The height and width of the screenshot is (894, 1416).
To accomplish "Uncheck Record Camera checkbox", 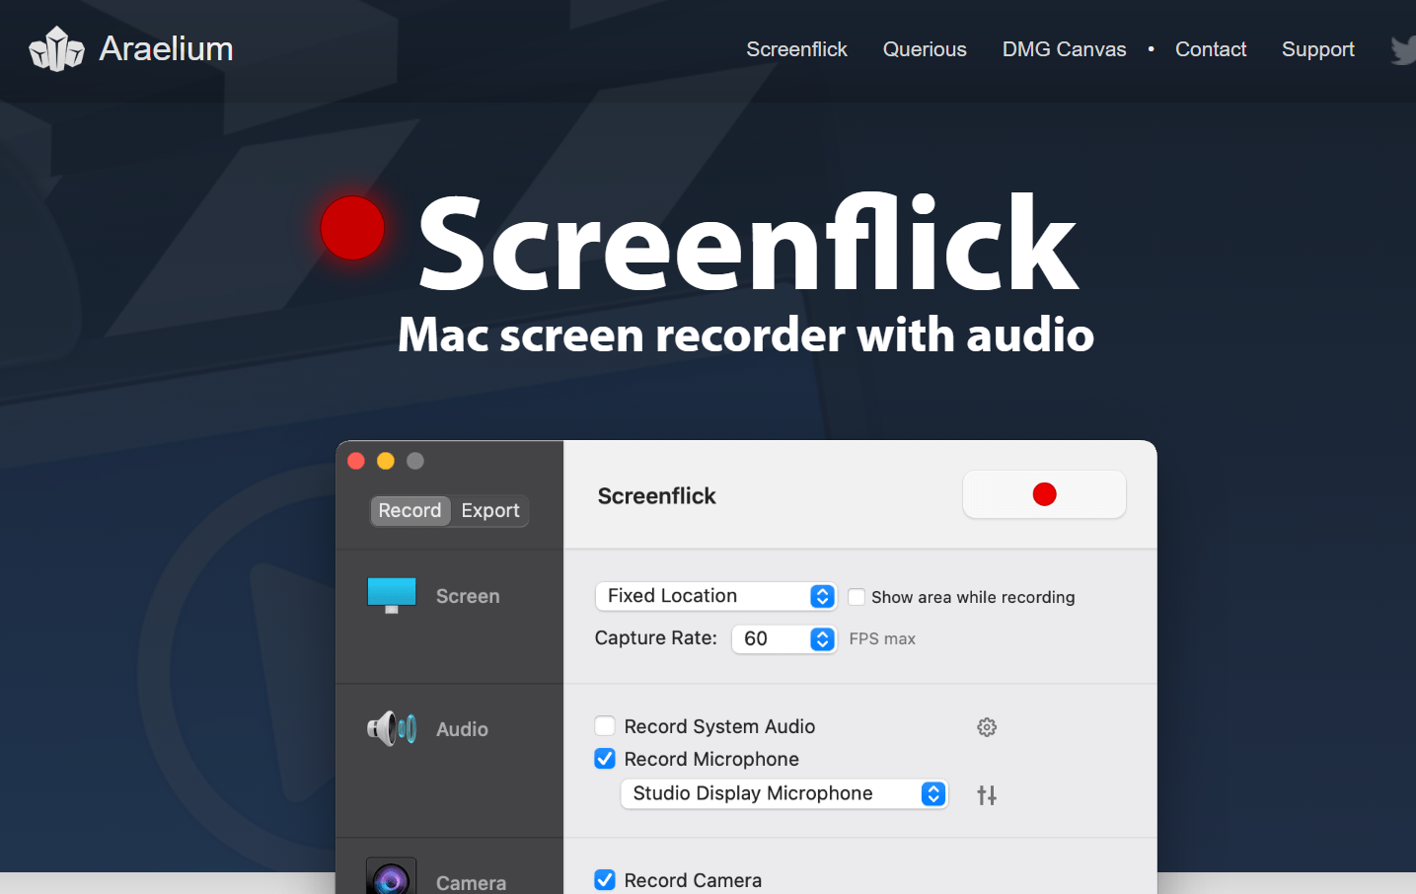I will (605, 880).
